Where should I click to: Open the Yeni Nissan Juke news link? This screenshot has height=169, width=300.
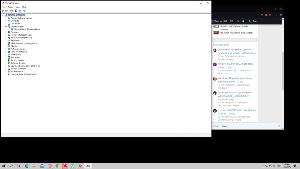[x=236, y=33]
